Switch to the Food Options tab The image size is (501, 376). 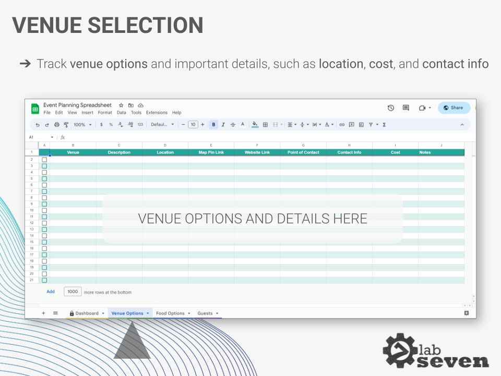tap(170, 313)
